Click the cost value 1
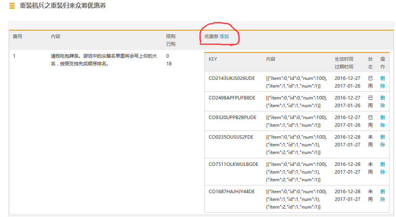The height and width of the screenshot is (217, 396). [14, 56]
